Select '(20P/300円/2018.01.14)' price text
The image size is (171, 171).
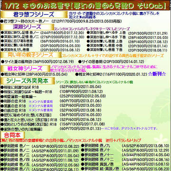tap(148, 46)
